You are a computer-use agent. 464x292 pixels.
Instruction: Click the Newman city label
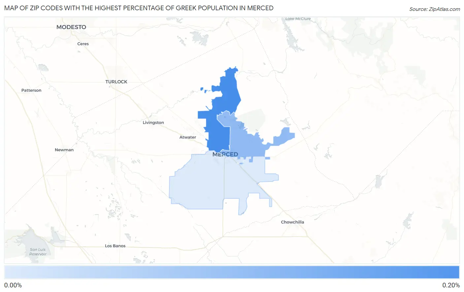click(x=64, y=150)
